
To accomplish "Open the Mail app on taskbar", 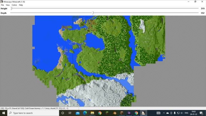I will click(x=78, y=113).
